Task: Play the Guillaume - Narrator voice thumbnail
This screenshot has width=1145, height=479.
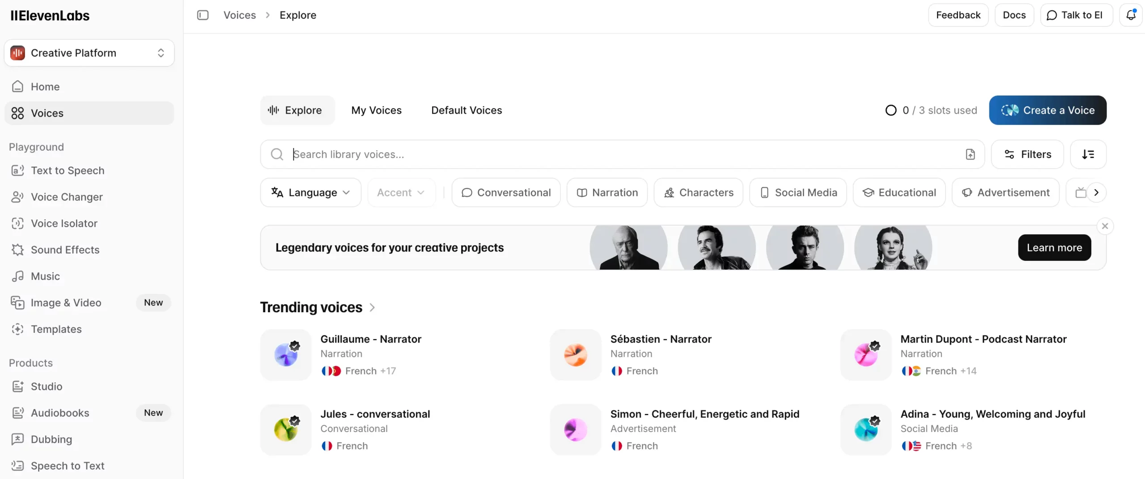Action: point(286,355)
